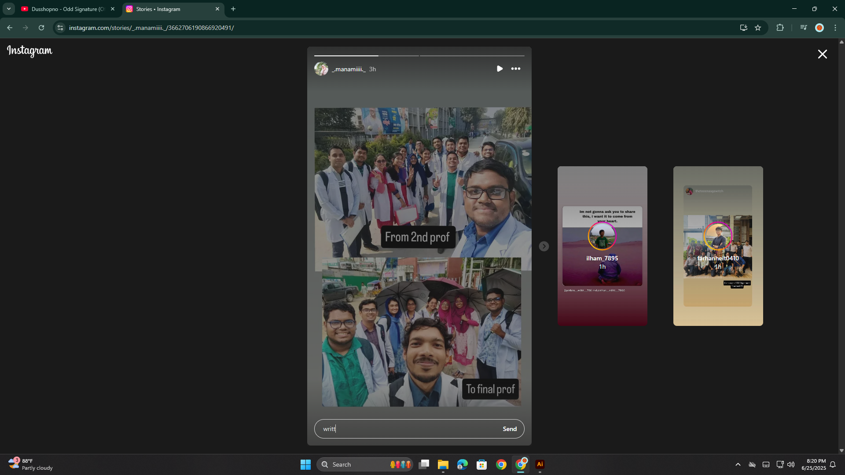Open the tab search dropdown
Screen dimensions: 845x475
(x=8, y=9)
